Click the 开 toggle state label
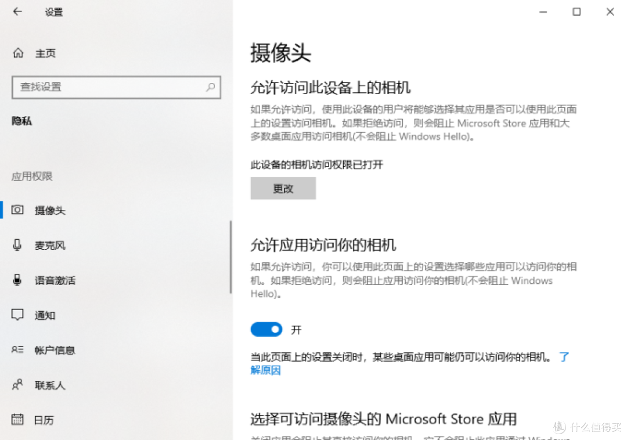Screen dimensions: 627x440 [x=296, y=330]
